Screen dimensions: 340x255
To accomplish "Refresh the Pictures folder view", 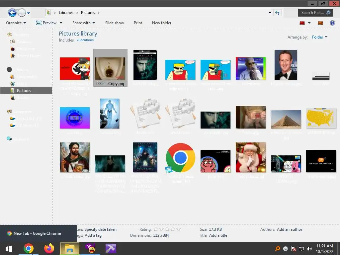I will point(278,13).
